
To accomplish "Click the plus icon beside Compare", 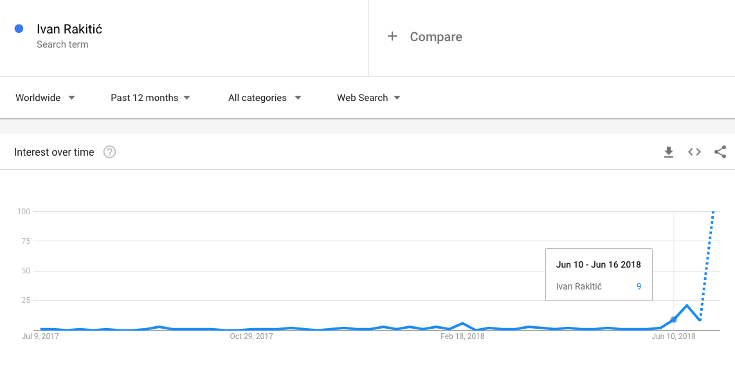I will 392,37.
